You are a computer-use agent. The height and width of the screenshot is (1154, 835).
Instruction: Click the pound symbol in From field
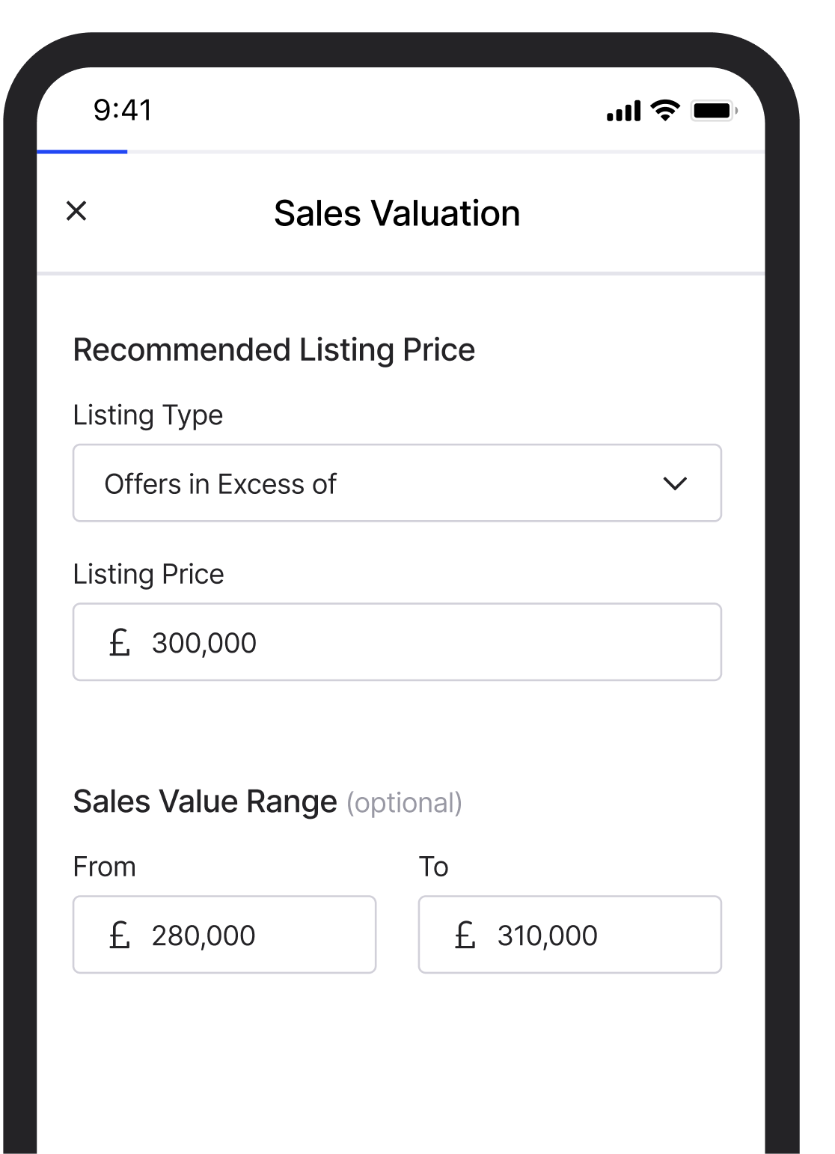pos(120,935)
